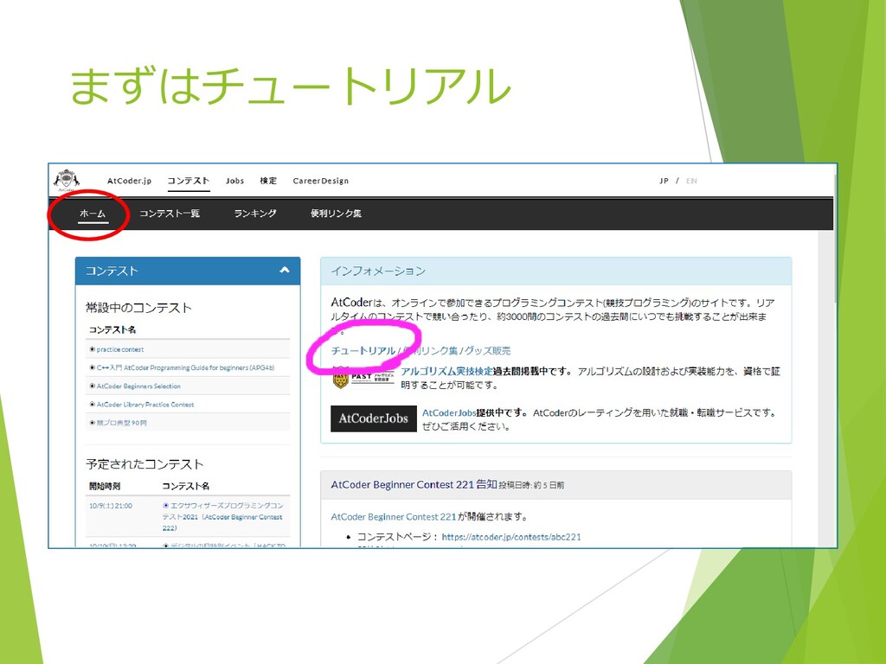Open AtCoder Beginner Contest 221 告知 heading
Viewport: 886px width, 664px height.
[x=414, y=484]
